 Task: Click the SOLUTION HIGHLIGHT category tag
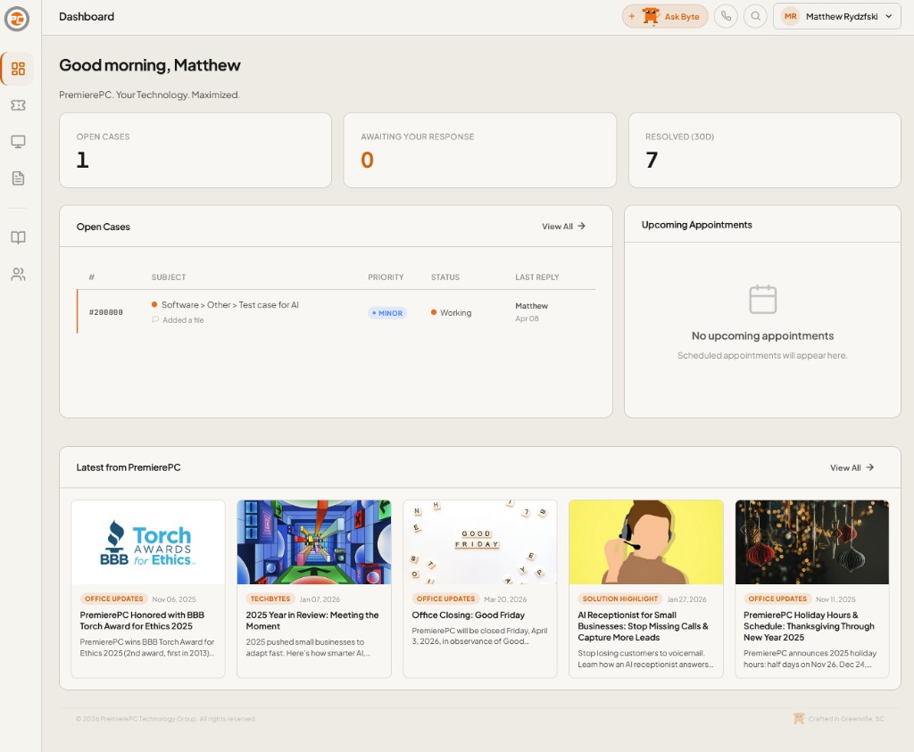tap(619, 599)
